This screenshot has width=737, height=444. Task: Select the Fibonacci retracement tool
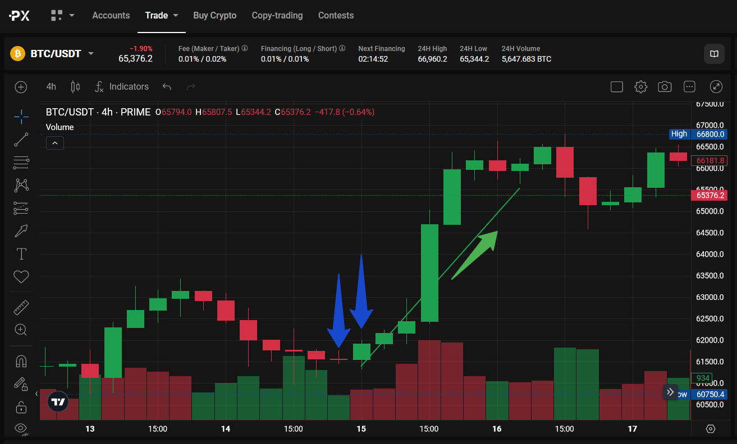[21, 163]
